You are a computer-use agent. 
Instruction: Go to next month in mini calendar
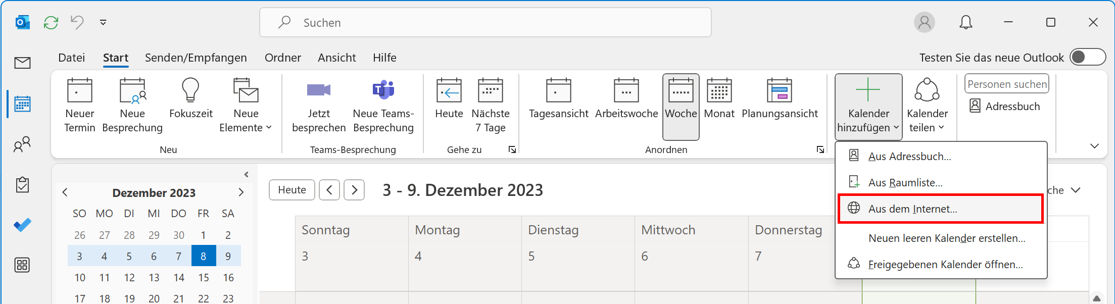pyautogui.click(x=241, y=192)
